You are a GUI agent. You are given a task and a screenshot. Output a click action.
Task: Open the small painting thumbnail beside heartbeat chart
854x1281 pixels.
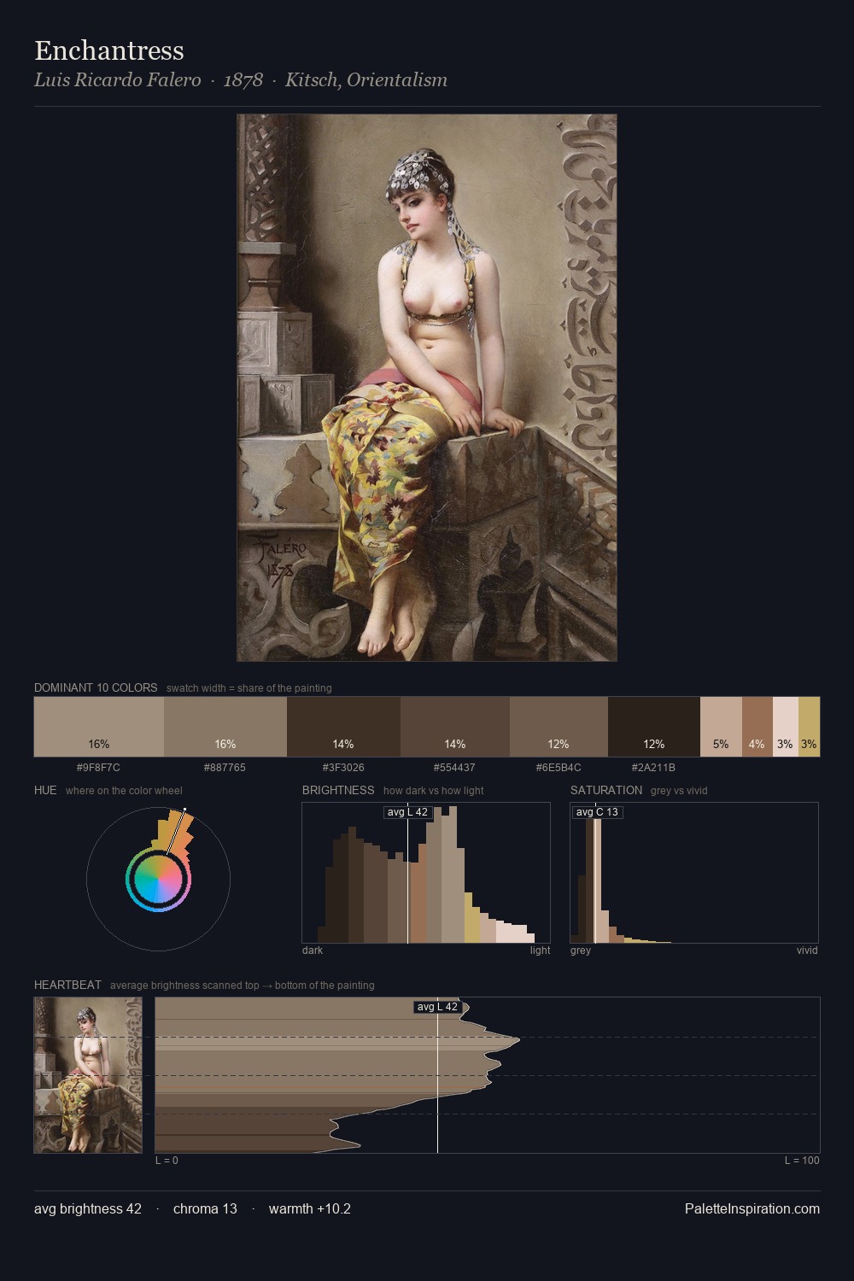(x=88, y=1075)
